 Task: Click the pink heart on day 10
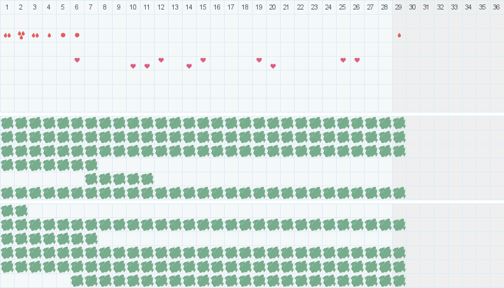tap(133, 66)
